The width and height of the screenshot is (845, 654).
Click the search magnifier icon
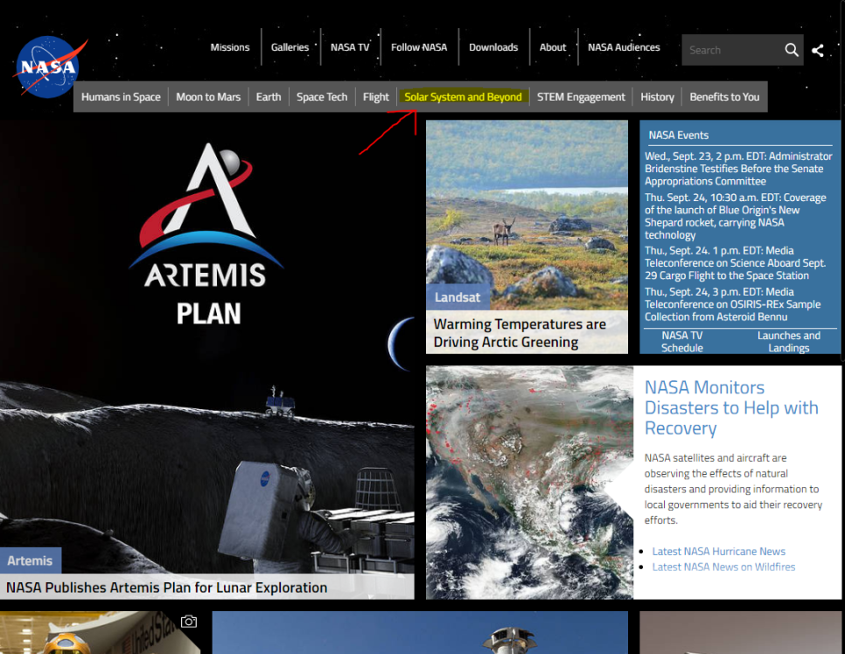click(791, 50)
